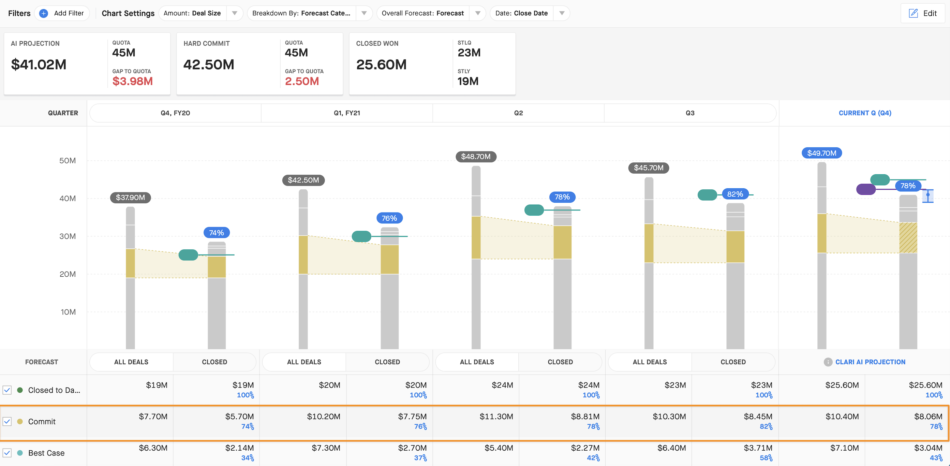Click the teal marker in Q1, FY21 chart
Viewport: 950px width, 466px height.
(x=361, y=236)
